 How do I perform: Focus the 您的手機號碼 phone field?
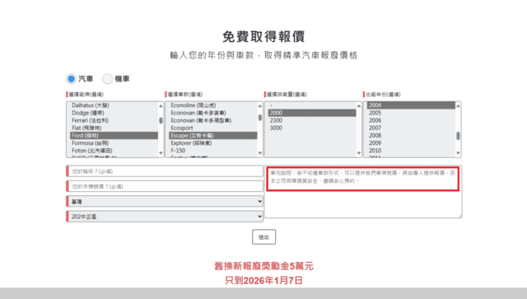[165, 186]
